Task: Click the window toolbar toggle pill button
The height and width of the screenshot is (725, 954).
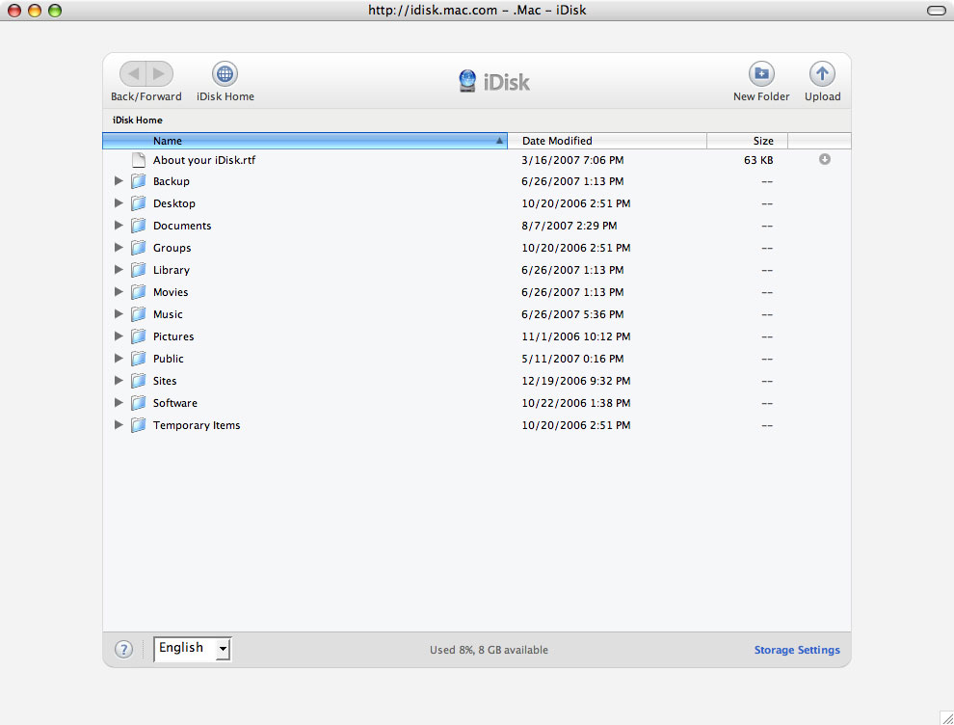Action: (936, 11)
